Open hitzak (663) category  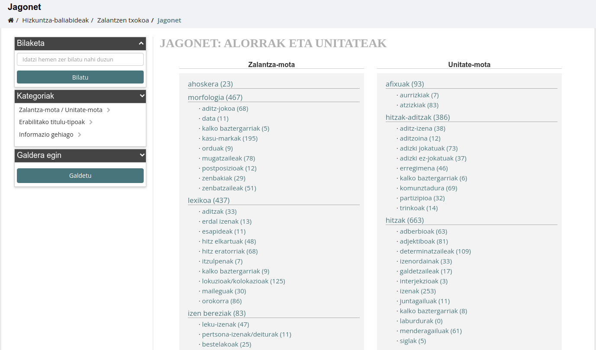click(x=405, y=220)
